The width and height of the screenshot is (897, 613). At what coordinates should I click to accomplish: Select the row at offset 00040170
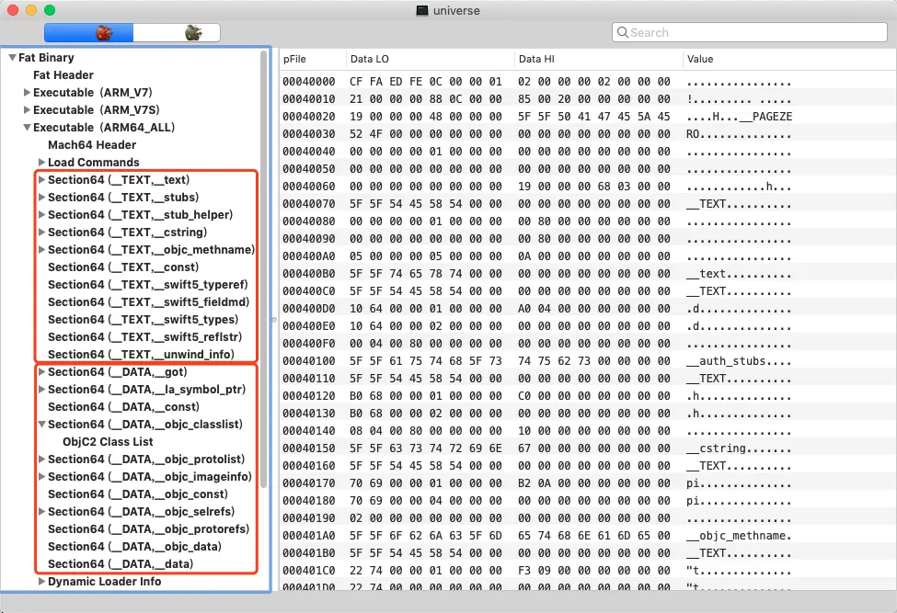[x=588, y=483]
